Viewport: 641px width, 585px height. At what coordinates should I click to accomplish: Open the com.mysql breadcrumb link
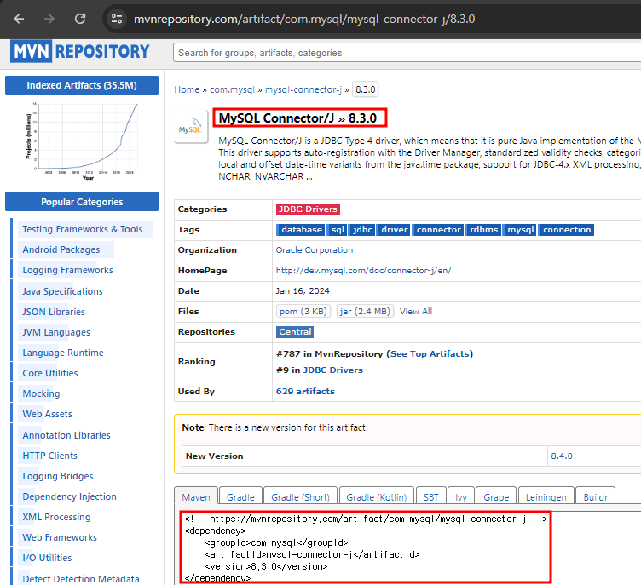coord(232,89)
